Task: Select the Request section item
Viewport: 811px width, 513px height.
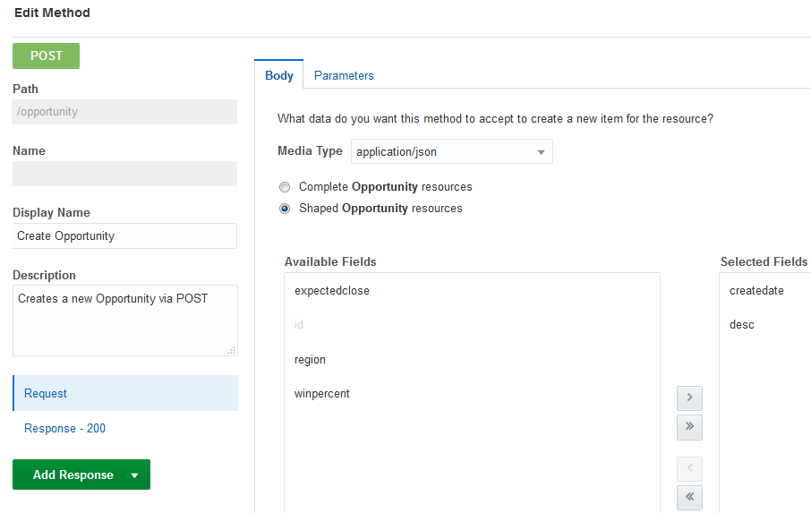Action: coord(125,393)
